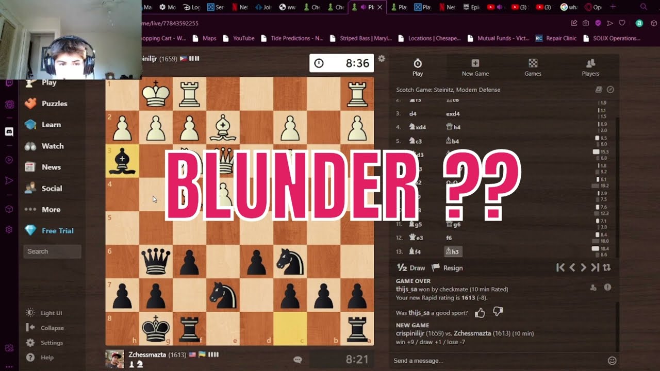Open the Striped Bass bookmark
Image resolution: width=660 pixels, height=371 pixels.
[x=361, y=38]
